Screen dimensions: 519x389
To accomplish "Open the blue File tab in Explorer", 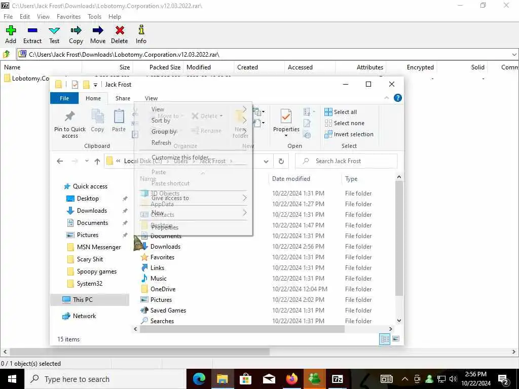I will [64, 98].
